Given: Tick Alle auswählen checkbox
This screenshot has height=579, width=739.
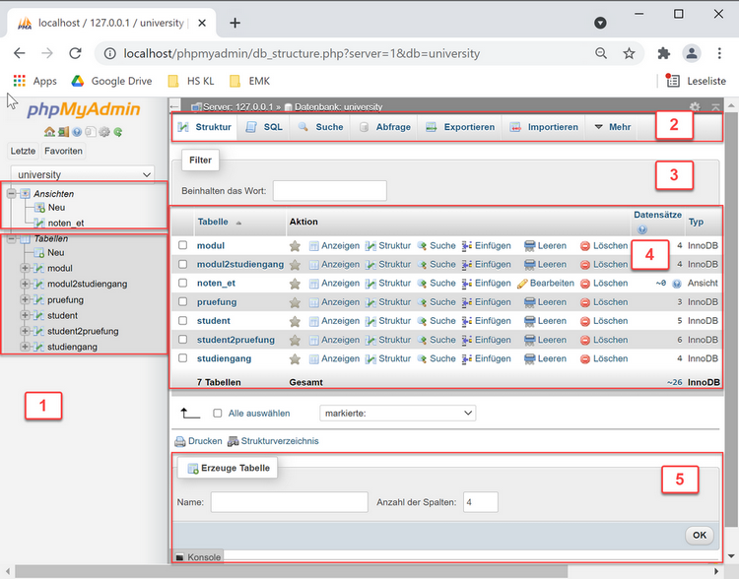Looking at the screenshot, I should coord(218,414).
